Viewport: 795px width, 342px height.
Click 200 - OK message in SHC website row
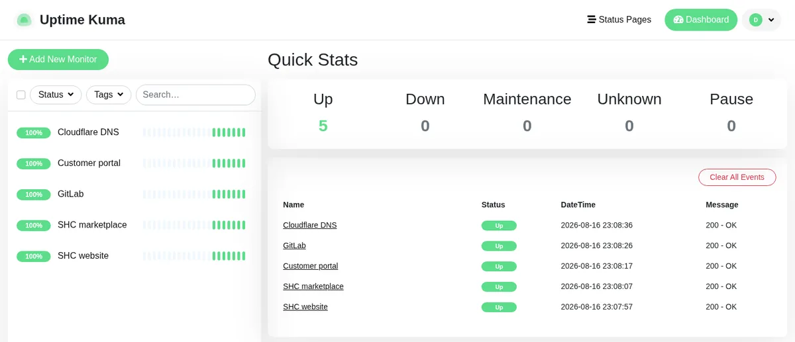721,307
